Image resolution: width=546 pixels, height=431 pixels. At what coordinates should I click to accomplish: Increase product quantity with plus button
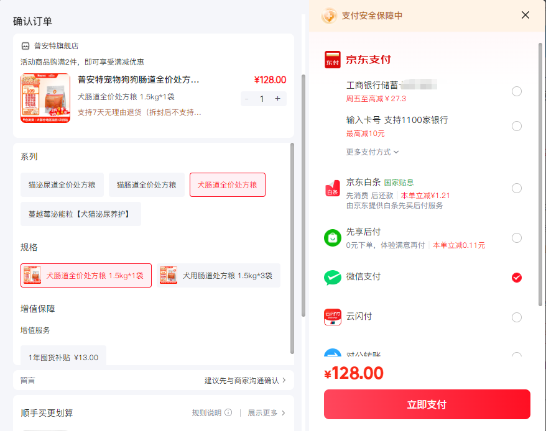[x=277, y=99]
